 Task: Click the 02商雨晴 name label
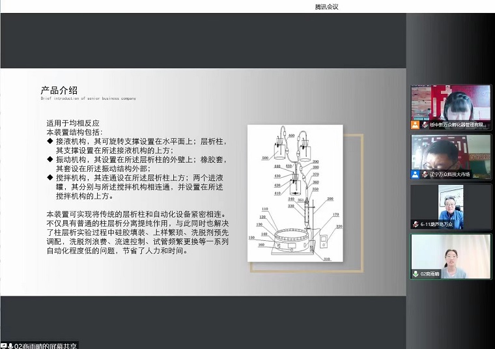click(x=430, y=274)
